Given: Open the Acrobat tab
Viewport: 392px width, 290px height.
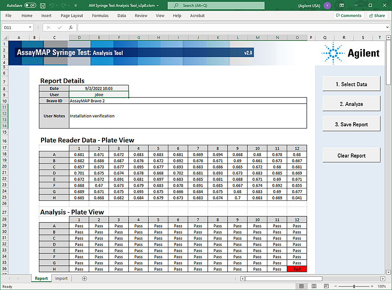Looking at the screenshot, I should pos(197,15).
